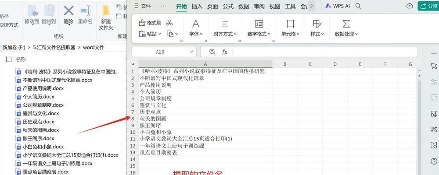Image resolution: width=439 pixels, height=175 pixels.
Task: Expand the Name Box A29 dropdown arrow
Action: click(x=191, y=52)
